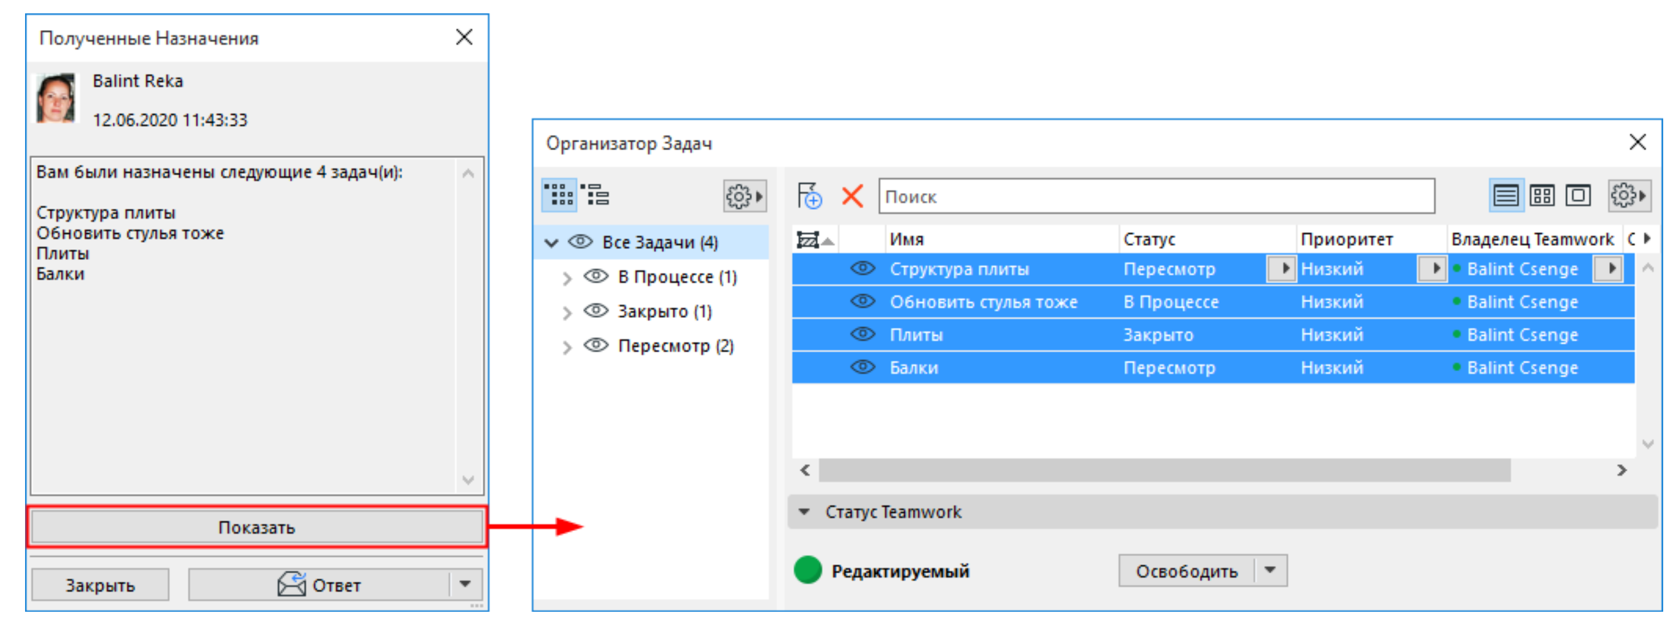Collapse the Статус Teamwork section
Screen dimensions: 1676x629
click(x=804, y=512)
